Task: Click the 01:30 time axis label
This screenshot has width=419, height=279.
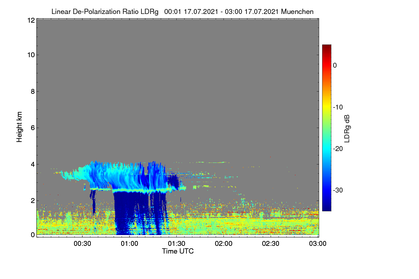Action: coord(177,244)
